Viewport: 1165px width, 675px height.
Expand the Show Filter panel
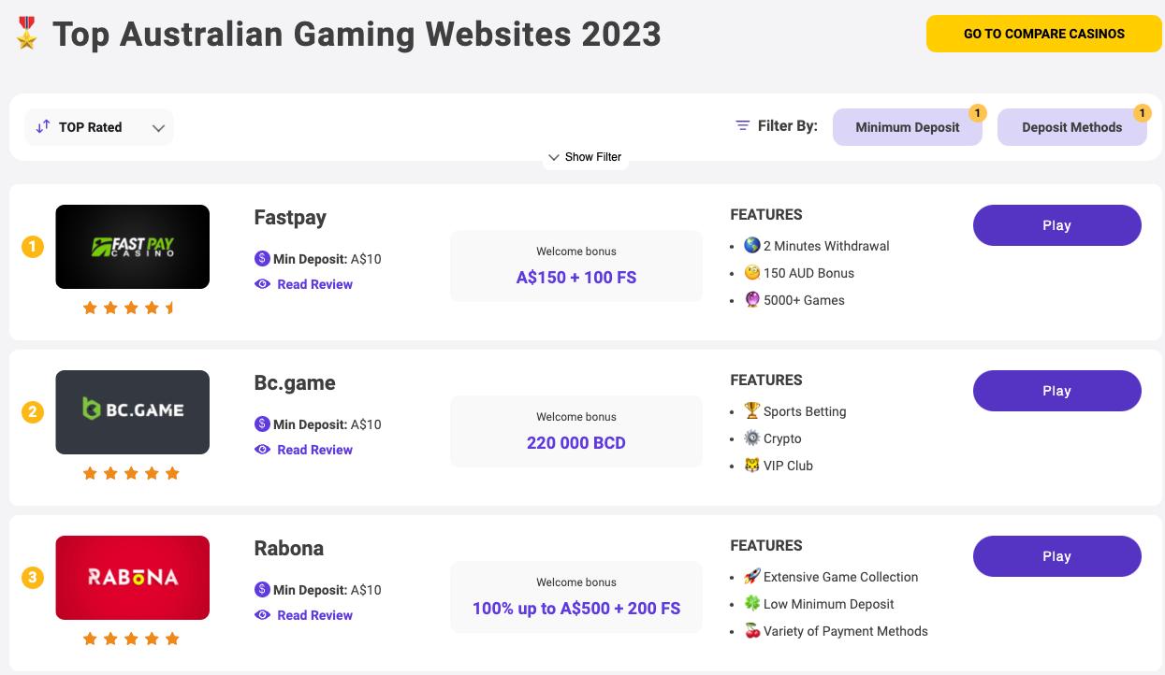coord(585,157)
